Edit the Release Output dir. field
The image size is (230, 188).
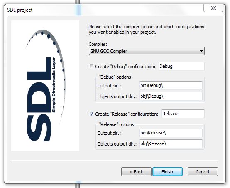click(x=171, y=133)
